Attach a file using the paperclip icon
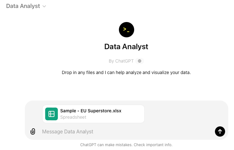The image size is (234, 150). pos(33,131)
